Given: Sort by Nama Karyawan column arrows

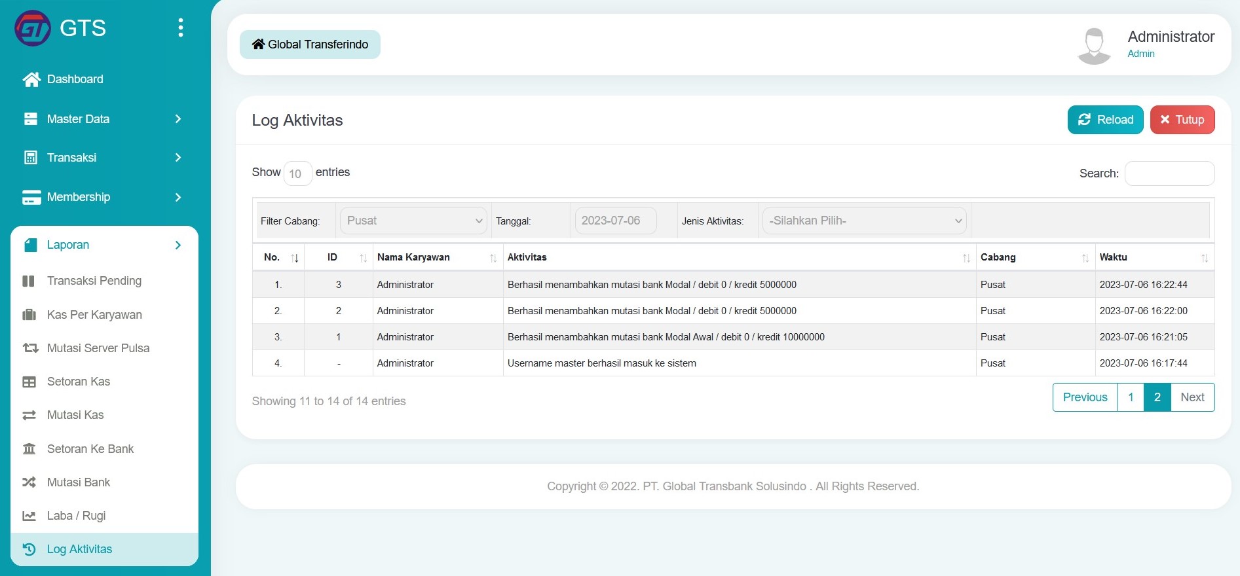Looking at the screenshot, I should point(493,258).
